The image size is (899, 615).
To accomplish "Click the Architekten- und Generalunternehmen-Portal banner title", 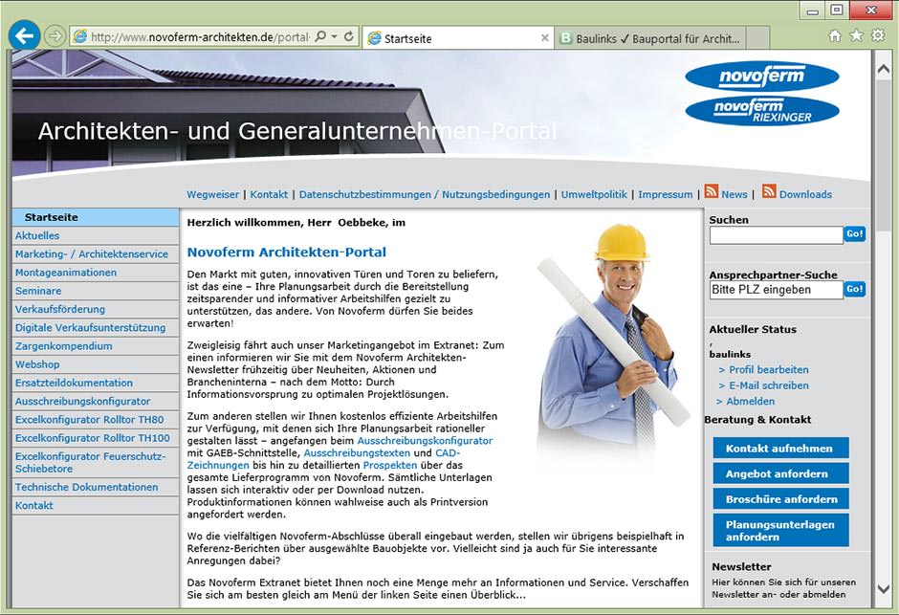I will pos(297,131).
